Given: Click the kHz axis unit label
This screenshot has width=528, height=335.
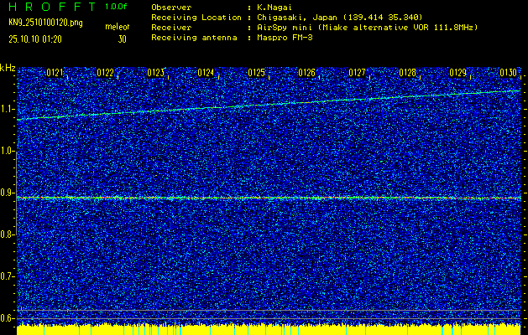Looking at the screenshot, I should pyautogui.click(x=8, y=67).
